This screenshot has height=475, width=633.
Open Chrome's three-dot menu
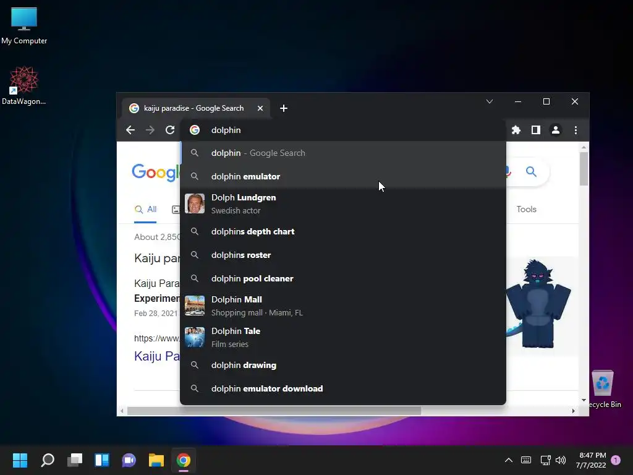(576, 130)
